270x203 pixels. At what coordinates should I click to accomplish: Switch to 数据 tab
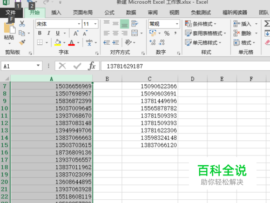[x=131, y=12]
